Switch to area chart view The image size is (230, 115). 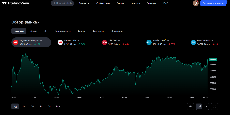tap(199, 106)
